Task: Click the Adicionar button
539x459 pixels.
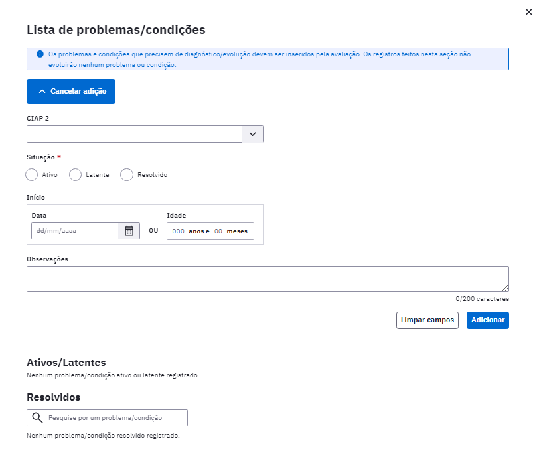Action: pos(487,320)
